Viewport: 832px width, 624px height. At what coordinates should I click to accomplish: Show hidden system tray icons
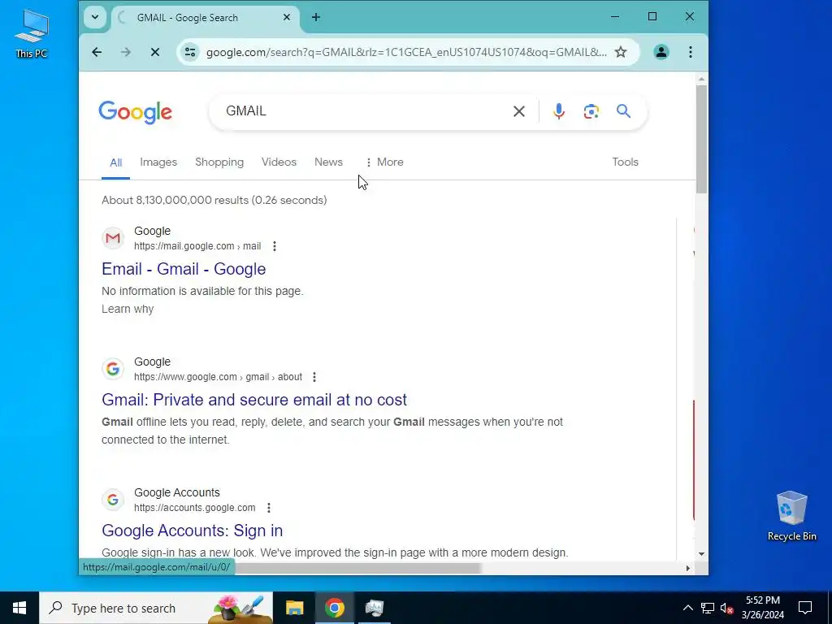687,608
